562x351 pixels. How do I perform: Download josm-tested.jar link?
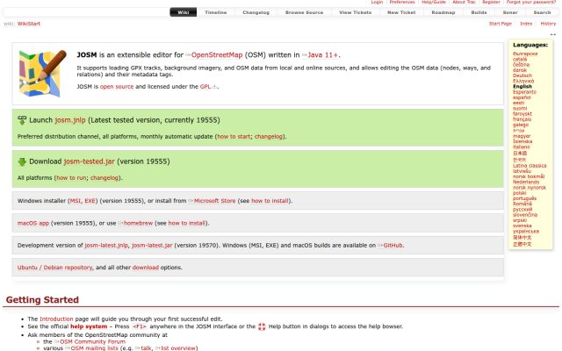[90, 161]
